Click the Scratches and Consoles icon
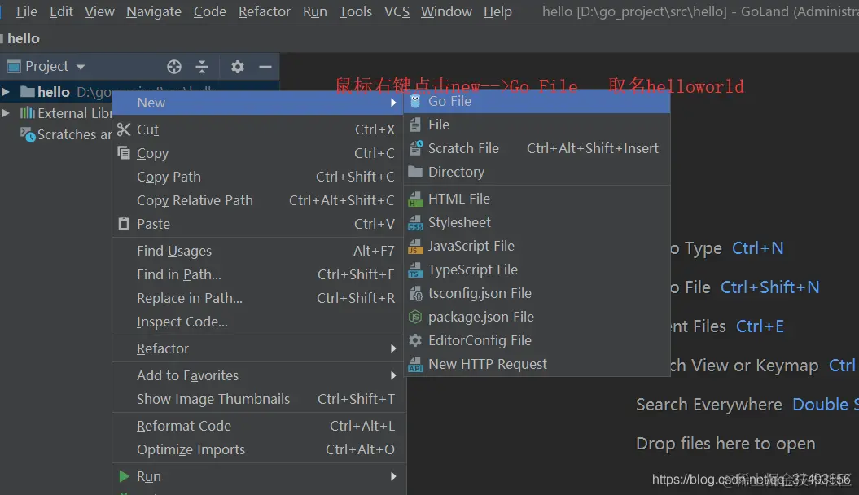 [28, 134]
